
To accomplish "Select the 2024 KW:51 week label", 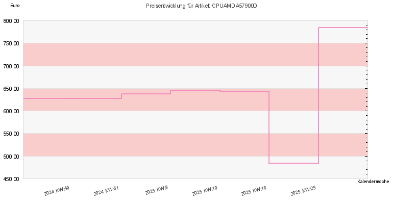I will pyautogui.click(x=106, y=191).
